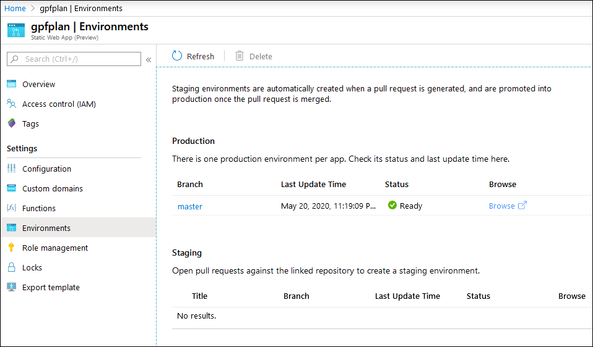Click the gpfplan | Environments breadcrumb
Viewport: 593px width, 347px height.
81,8
